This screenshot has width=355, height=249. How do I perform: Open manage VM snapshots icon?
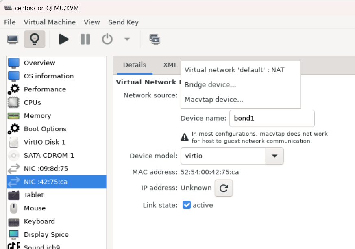(155, 39)
